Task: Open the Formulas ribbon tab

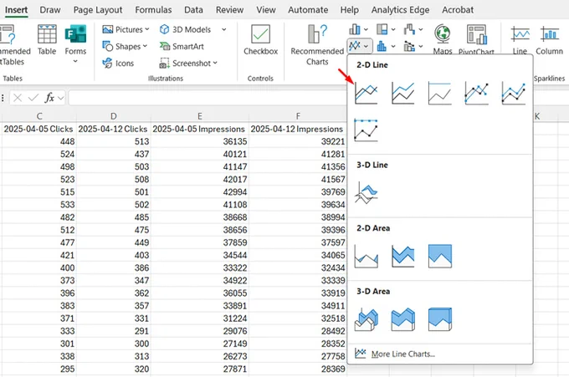Action: [x=153, y=10]
